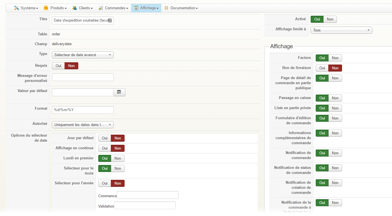
Task: Open the Affichage menu
Action: pos(146,8)
